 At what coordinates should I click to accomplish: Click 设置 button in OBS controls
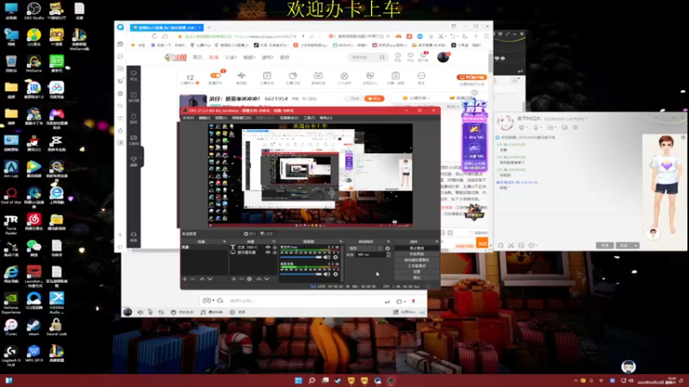417,272
